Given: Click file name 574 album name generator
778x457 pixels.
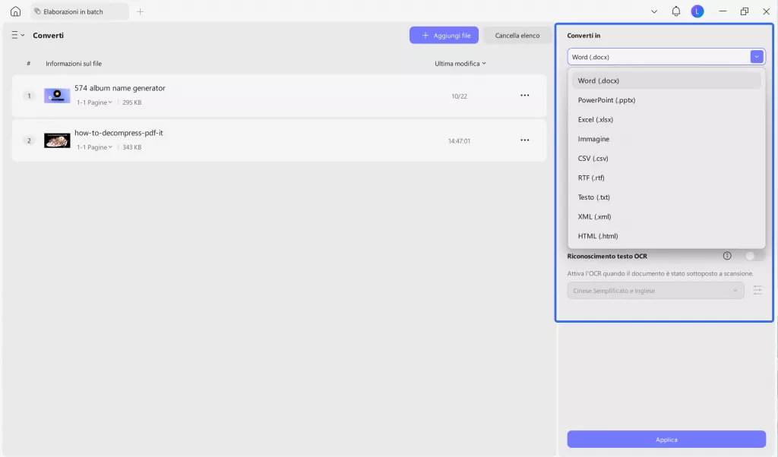Looking at the screenshot, I should [120, 88].
